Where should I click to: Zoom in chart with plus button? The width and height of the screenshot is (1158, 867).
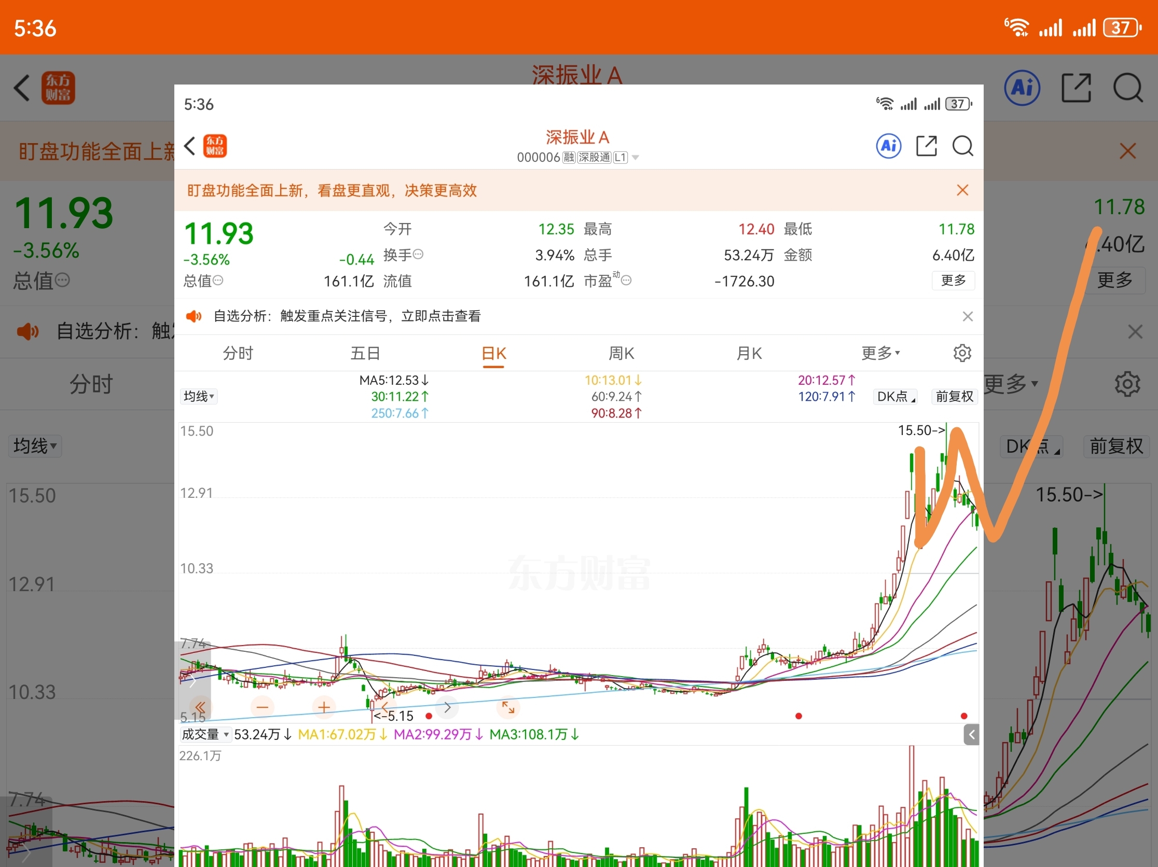324,707
